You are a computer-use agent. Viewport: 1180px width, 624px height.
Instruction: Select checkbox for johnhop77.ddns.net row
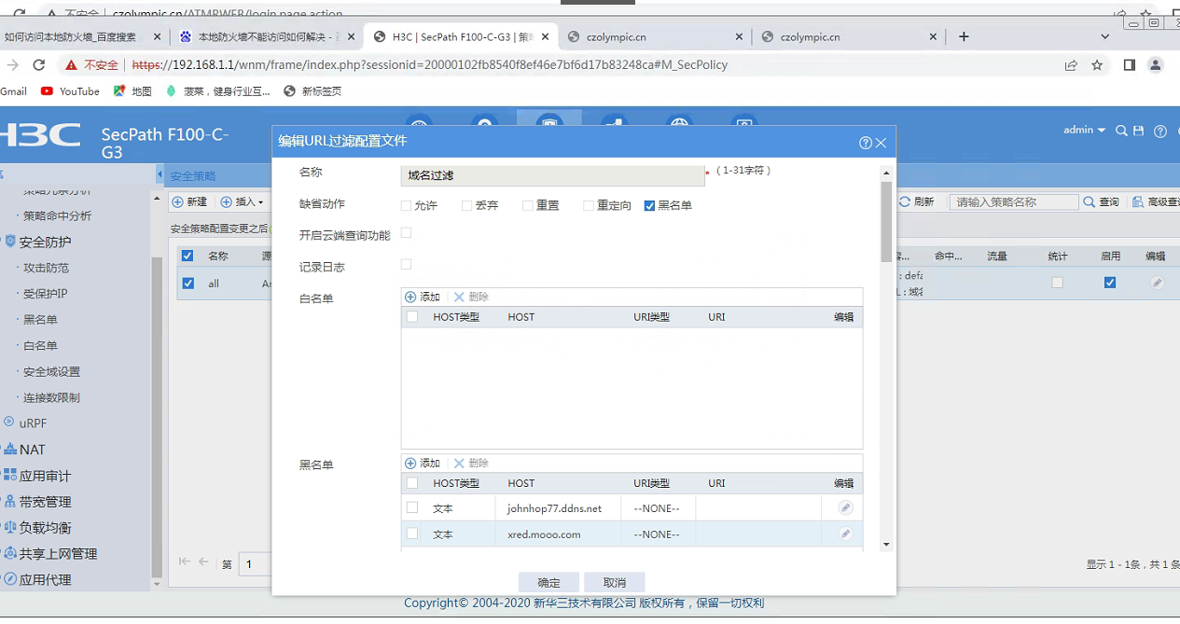(412, 507)
